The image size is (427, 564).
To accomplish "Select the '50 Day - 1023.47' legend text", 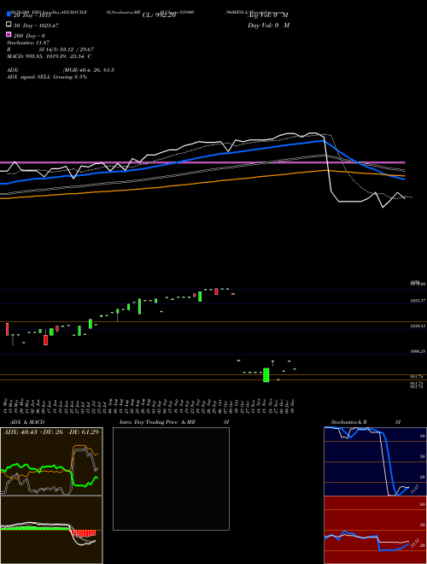I will coord(36,26).
